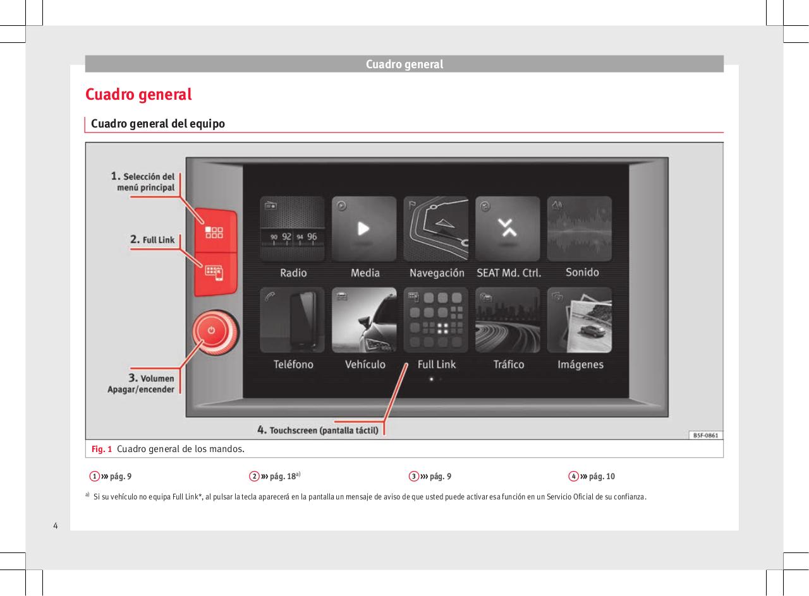
Task: Follow the pág. 10 reference for item 4
Action: pyautogui.click(x=597, y=475)
